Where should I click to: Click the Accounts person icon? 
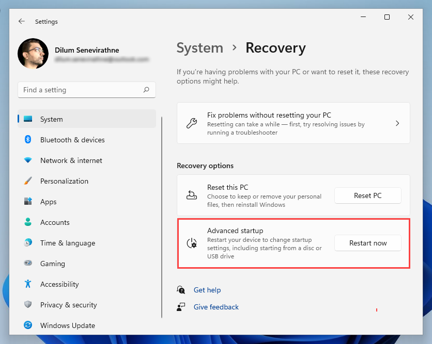pyautogui.click(x=28, y=222)
